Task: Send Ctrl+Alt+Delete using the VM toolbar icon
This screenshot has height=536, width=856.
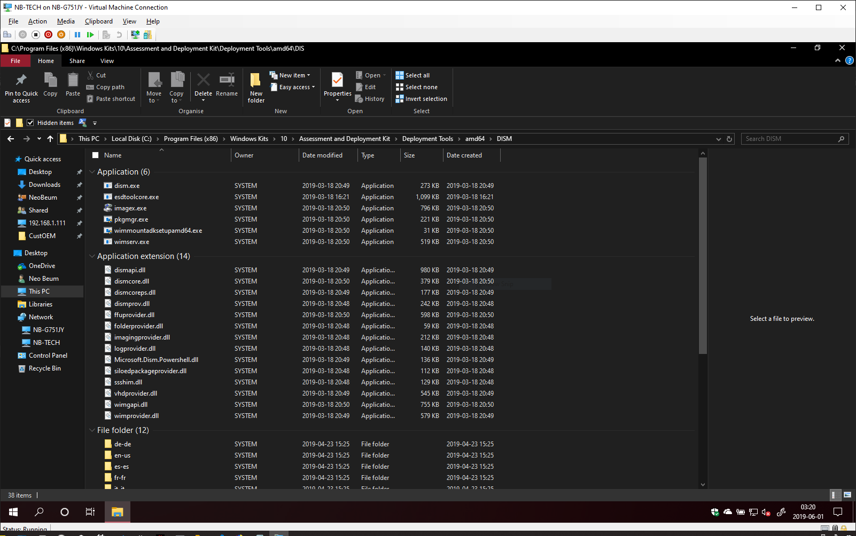Action: [7, 34]
